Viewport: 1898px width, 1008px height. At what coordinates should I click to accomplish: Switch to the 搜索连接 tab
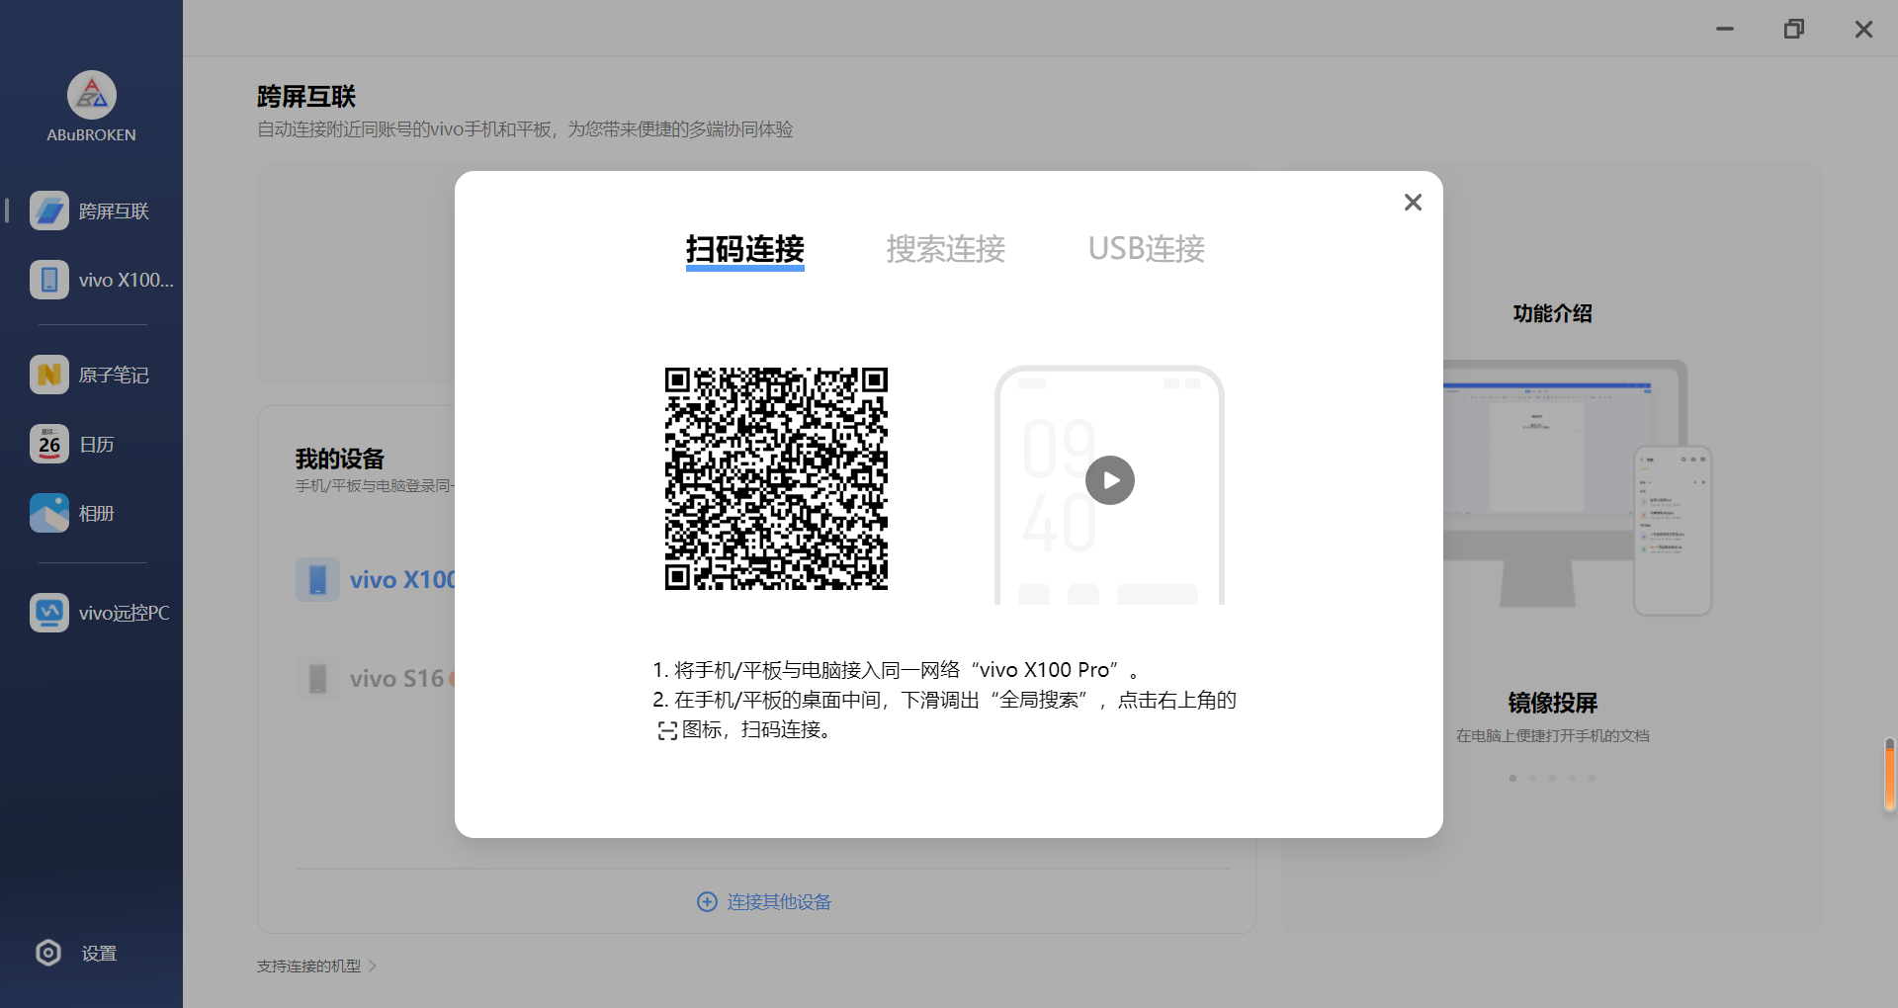coord(945,249)
